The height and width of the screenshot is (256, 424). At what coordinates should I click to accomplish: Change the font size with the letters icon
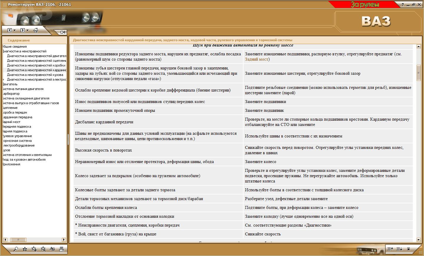click(52, 249)
